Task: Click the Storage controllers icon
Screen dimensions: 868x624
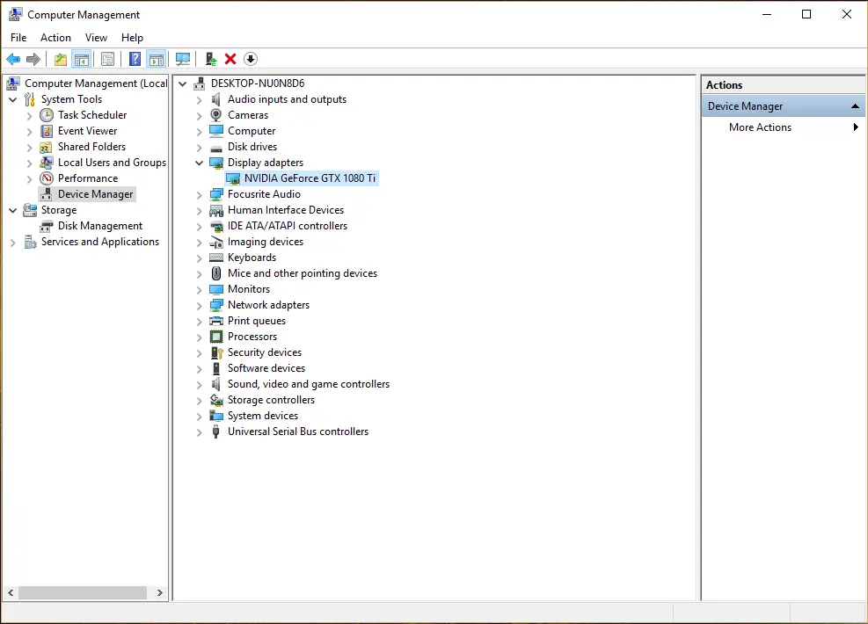Action: pyautogui.click(x=215, y=400)
